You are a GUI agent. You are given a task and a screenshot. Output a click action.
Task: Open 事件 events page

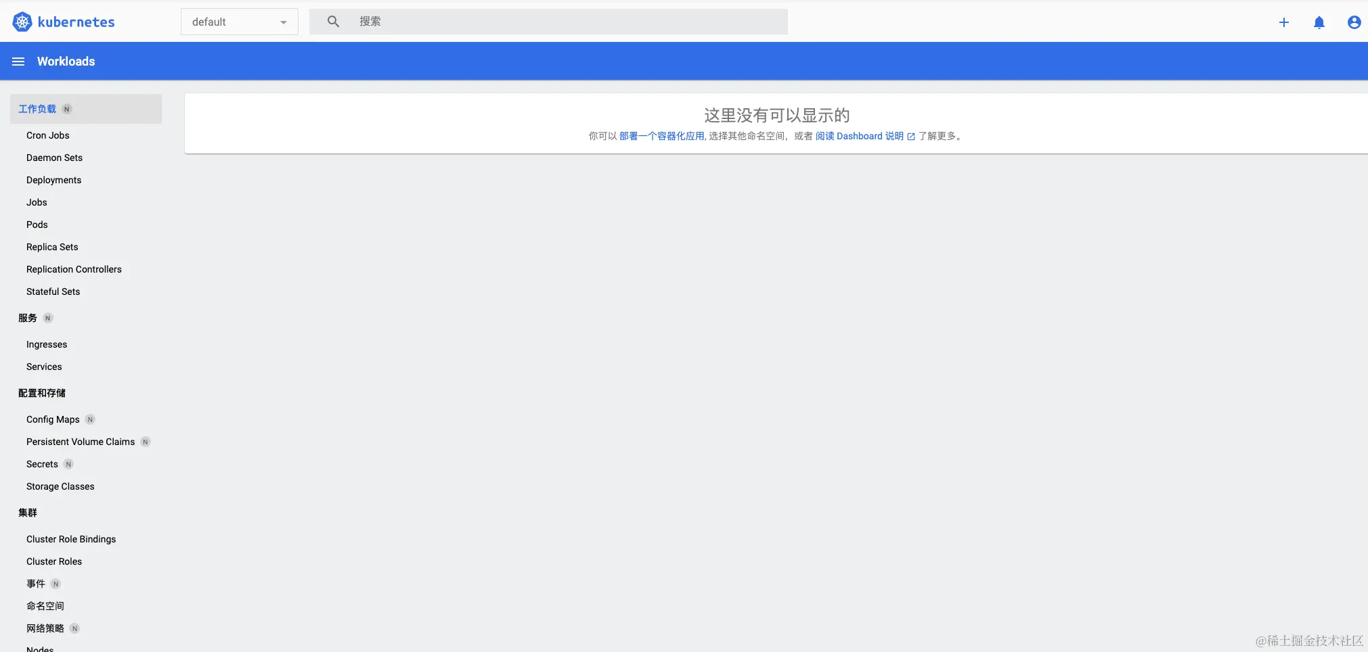(x=36, y=584)
